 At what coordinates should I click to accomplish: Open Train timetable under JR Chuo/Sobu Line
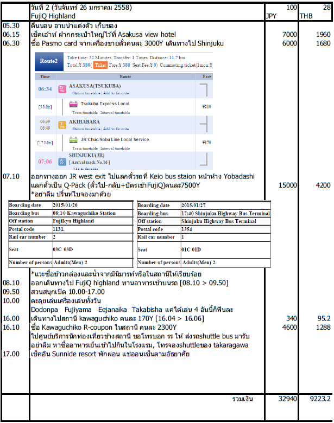coord(85,149)
